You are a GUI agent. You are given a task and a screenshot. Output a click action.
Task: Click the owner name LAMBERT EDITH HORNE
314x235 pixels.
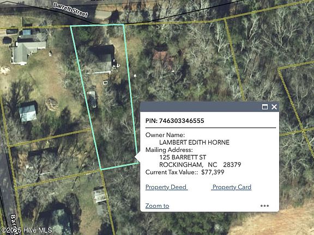point(194,143)
